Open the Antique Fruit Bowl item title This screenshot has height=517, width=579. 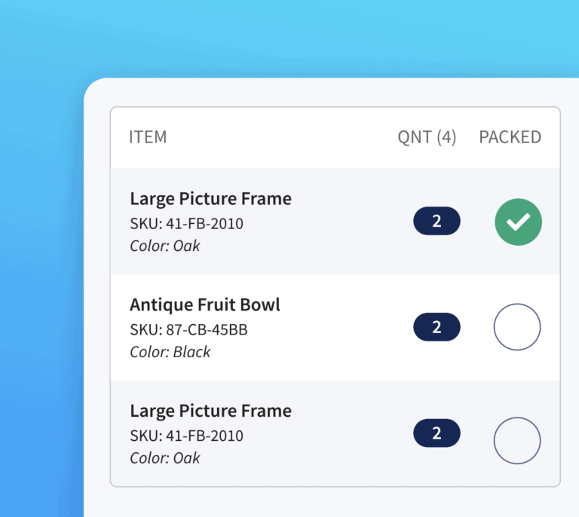(x=205, y=304)
